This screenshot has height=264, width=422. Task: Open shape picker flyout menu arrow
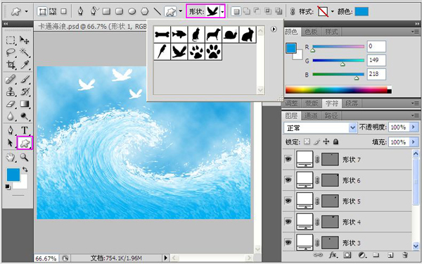tap(274, 29)
